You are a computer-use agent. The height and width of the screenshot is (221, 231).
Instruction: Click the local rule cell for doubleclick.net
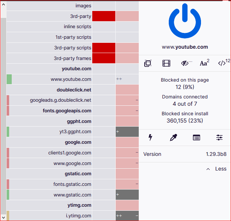click(x=127, y=90)
